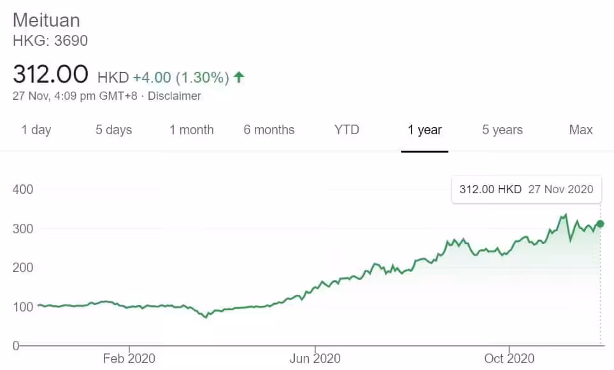Select the 5 days range tab
Viewport: 614px width, 370px height.
114,130
